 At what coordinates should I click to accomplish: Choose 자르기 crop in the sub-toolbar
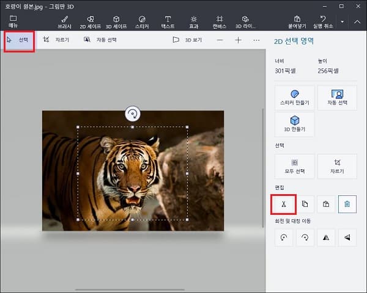click(x=56, y=40)
